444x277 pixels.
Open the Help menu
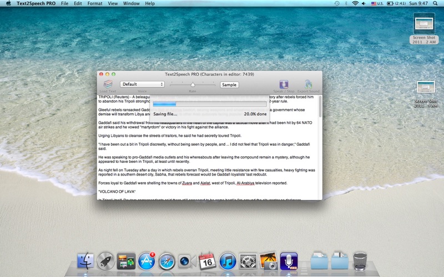coord(150,3)
